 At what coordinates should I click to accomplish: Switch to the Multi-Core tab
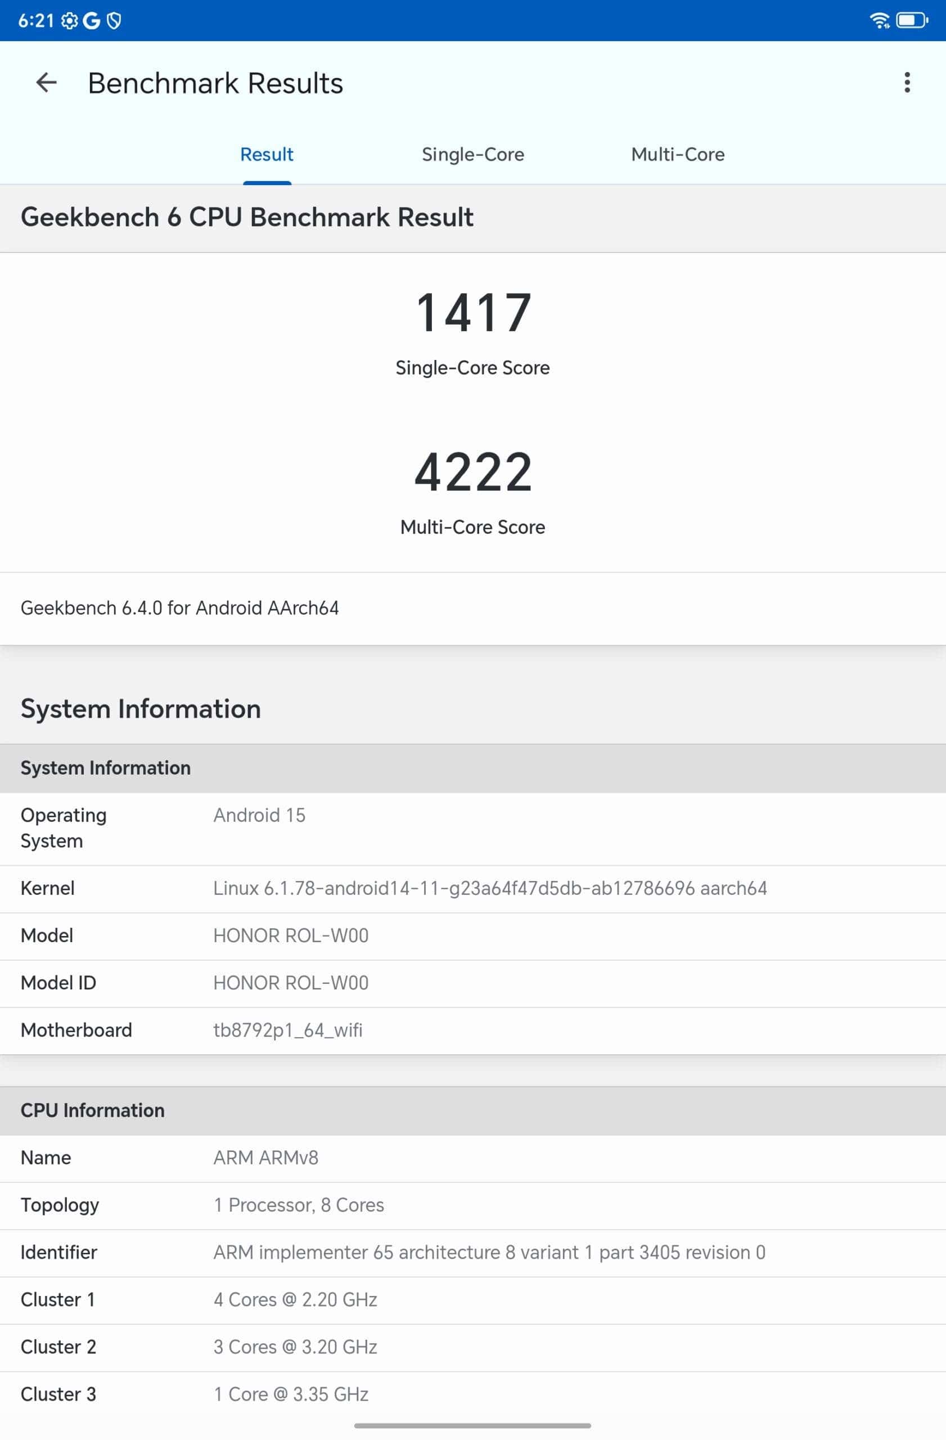point(678,155)
